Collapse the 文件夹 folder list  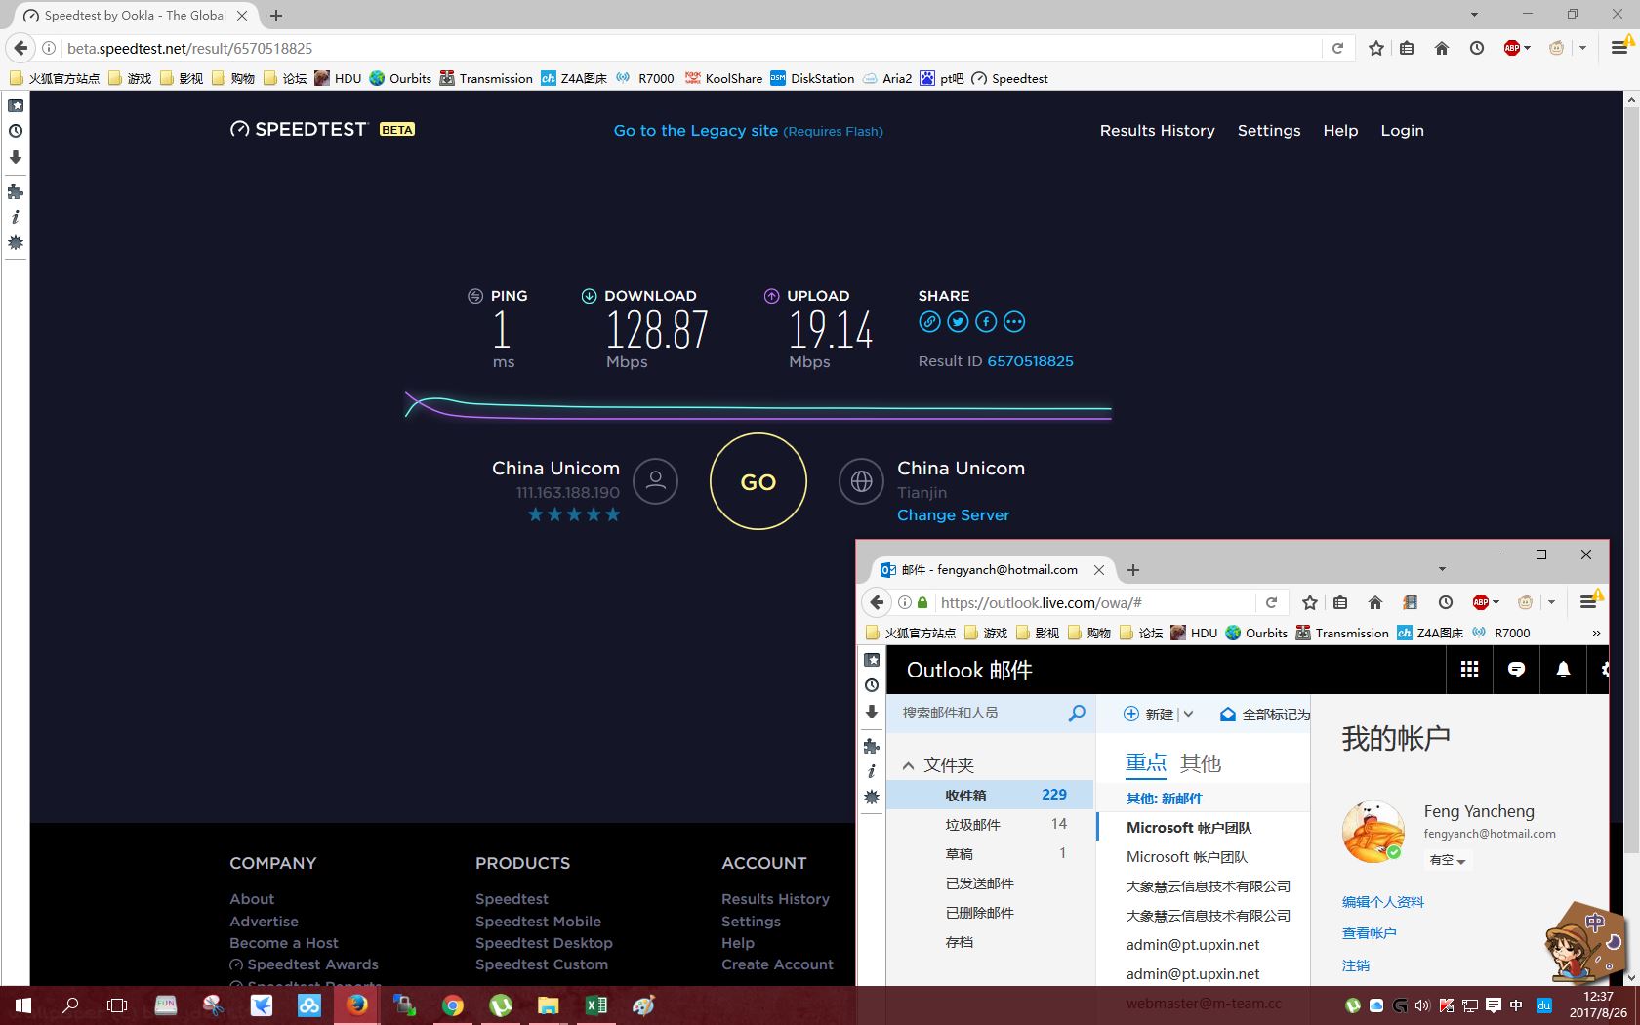[x=908, y=765]
